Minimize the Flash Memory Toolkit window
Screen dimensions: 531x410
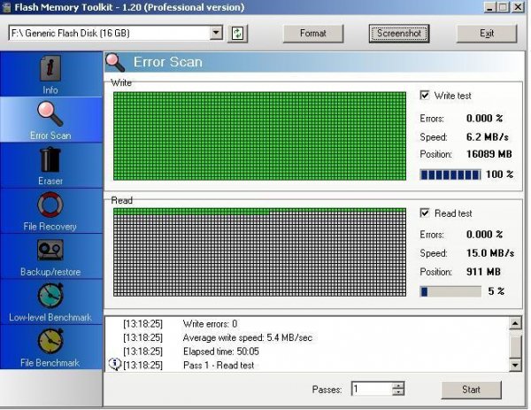click(x=489, y=7)
